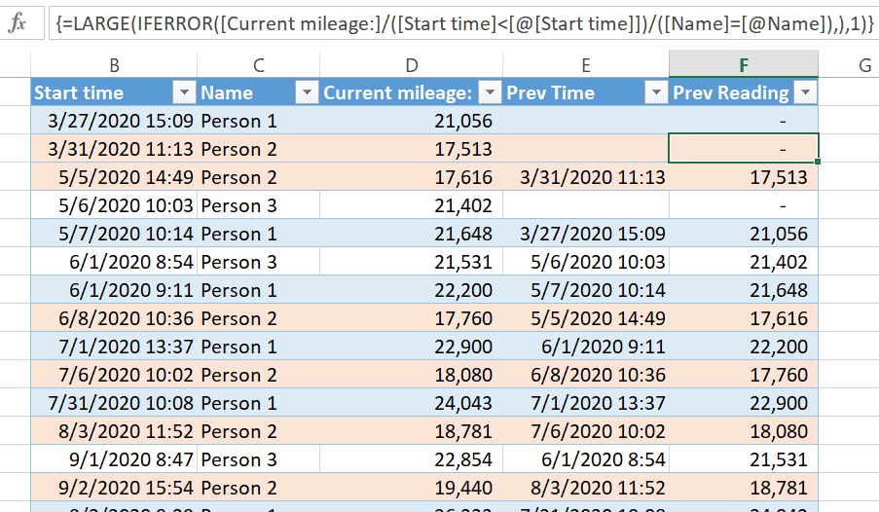This screenshot has width=879, height=512.
Task: Select start time cell 5/7/2020 10:14 in column B
Action: coord(114,234)
